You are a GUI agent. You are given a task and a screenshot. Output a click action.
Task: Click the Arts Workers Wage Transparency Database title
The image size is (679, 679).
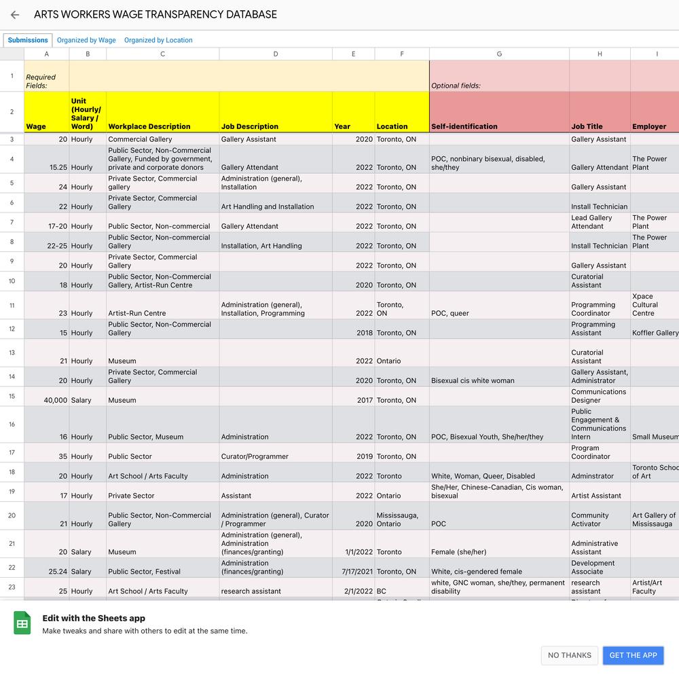(x=155, y=14)
